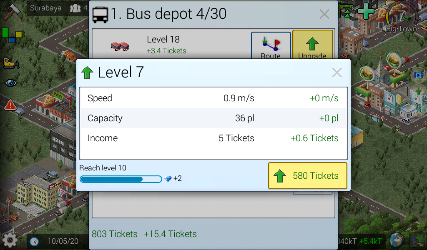This screenshot has height=250, width=427.
Task: Click the clock game speed icon
Action: coord(34,241)
